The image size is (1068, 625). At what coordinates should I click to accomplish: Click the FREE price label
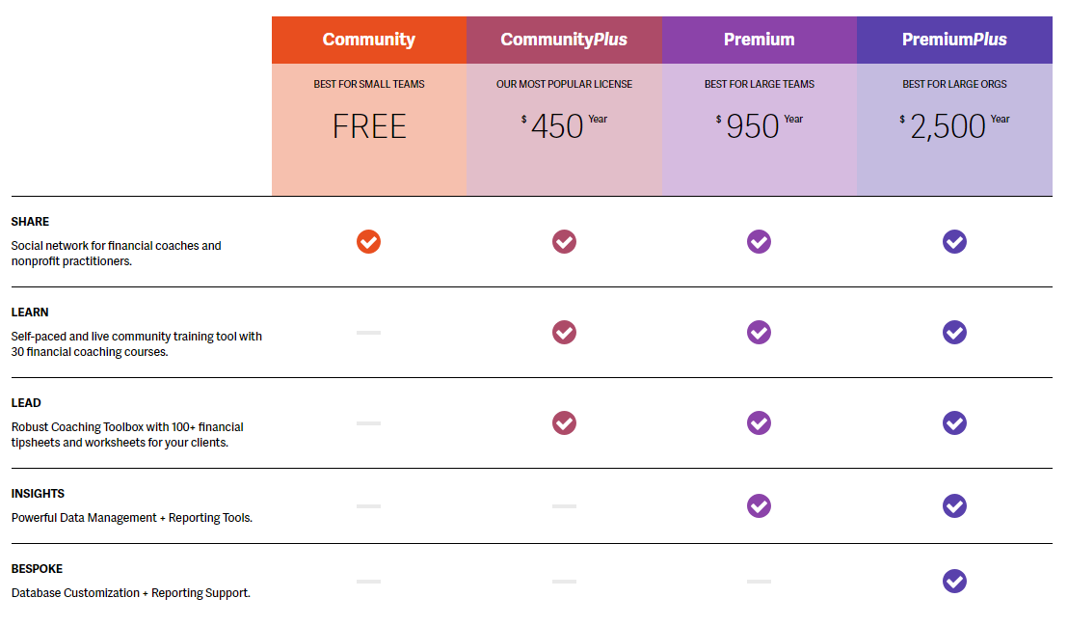(369, 126)
